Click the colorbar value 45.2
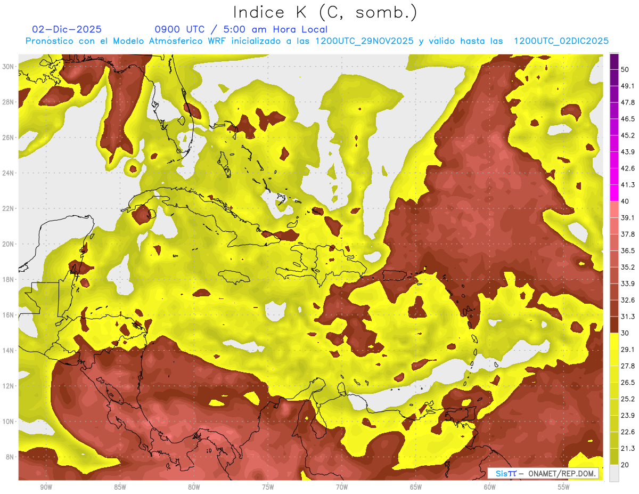Screen dimensions: 639x494 pos(628,135)
